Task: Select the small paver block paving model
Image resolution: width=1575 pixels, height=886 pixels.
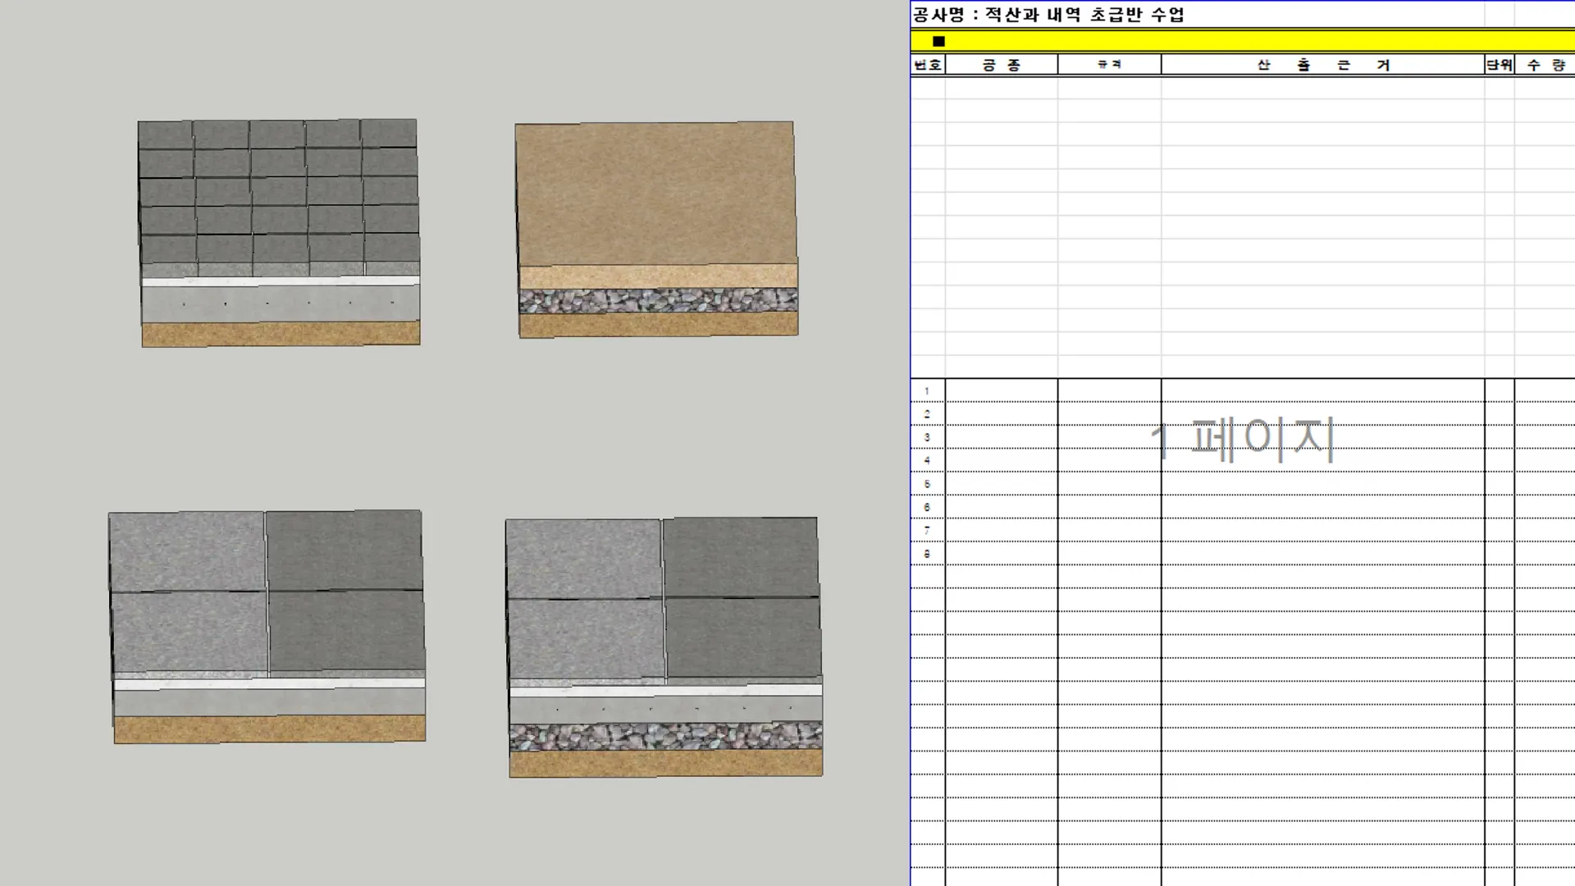Action: click(x=279, y=205)
